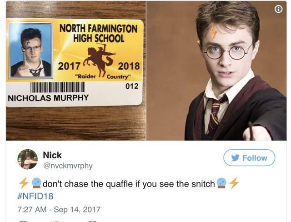Click the first crystal ball emoji
This screenshot has width=291, height=222.
point(36,183)
